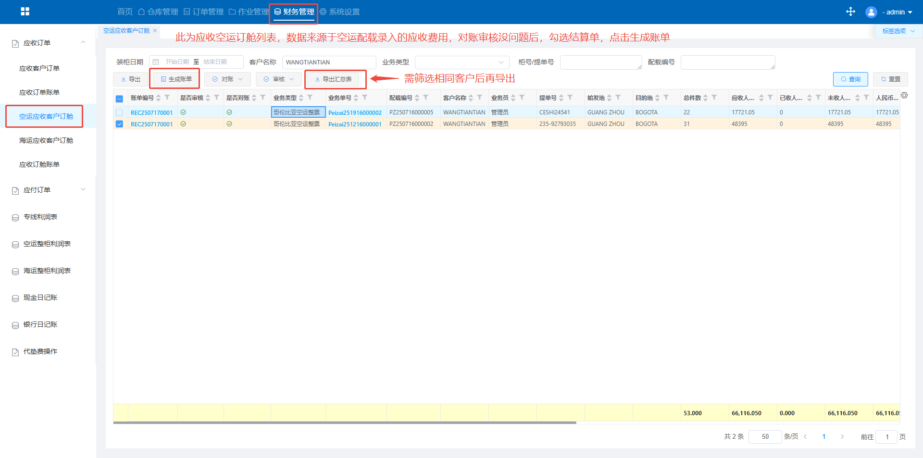This screenshot has width=923, height=458.
Task: Click filter icon on 账单编号 column
Action: coord(167,98)
